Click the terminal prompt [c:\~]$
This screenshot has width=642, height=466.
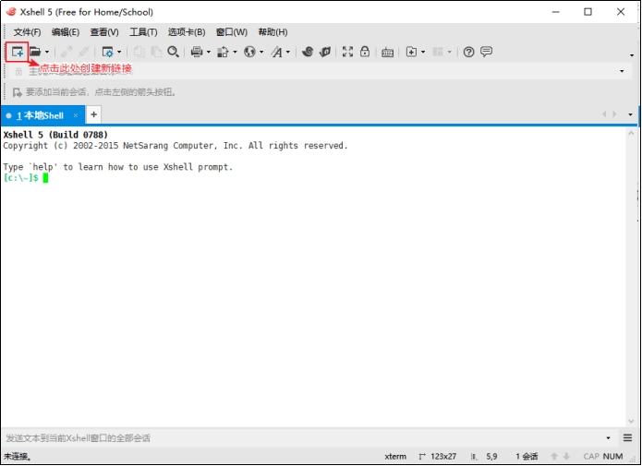[20, 178]
